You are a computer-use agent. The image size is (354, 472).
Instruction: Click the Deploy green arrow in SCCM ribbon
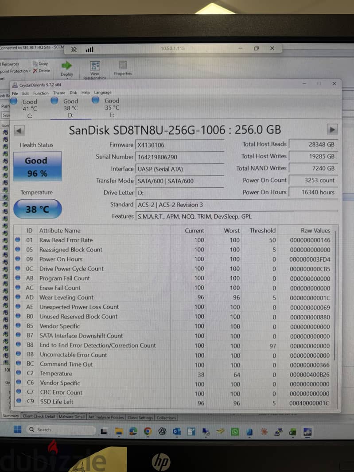[66, 66]
